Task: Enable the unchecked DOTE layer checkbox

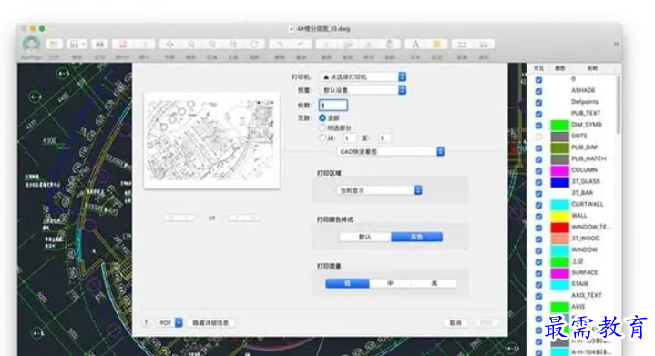Action: 539,137
